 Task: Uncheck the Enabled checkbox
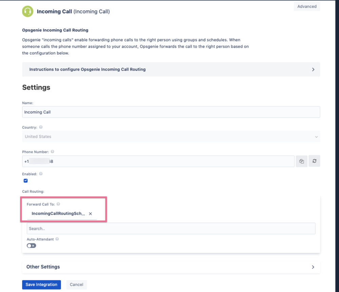pyautogui.click(x=25, y=181)
